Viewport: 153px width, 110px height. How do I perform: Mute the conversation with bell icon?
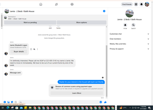point(125,25)
